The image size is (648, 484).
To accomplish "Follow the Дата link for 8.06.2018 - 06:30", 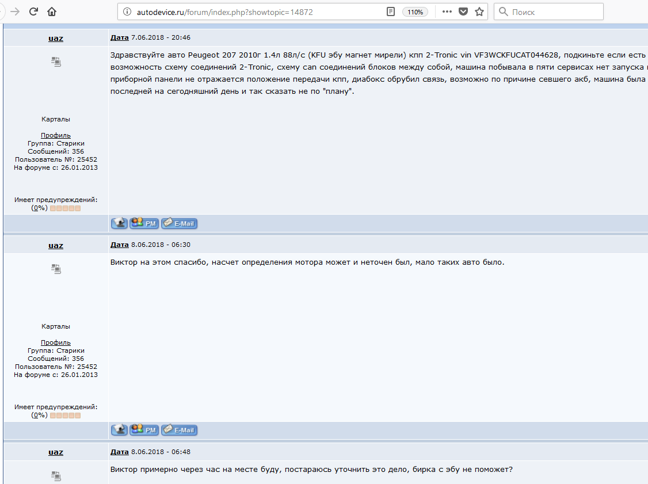I will [x=120, y=245].
